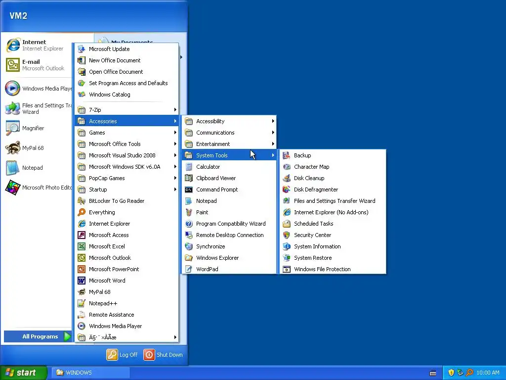This screenshot has width=506, height=380.
Task: Click the Microsoft Photo Editor pinned icon
Action: tap(12, 188)
